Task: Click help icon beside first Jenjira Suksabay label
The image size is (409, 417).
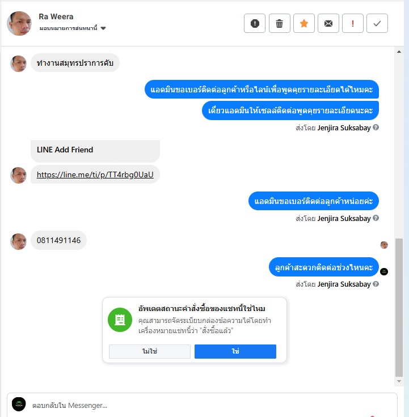Action: [376, 127]
